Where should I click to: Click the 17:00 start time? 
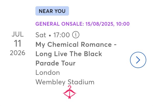click(x=61, y=35)
